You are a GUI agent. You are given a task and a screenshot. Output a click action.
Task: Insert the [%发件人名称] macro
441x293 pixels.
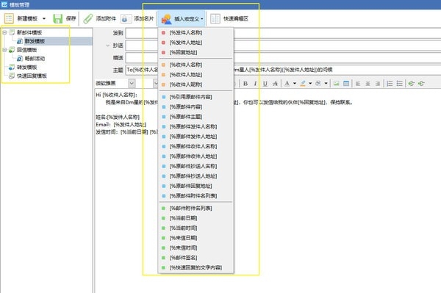[196, 32]
